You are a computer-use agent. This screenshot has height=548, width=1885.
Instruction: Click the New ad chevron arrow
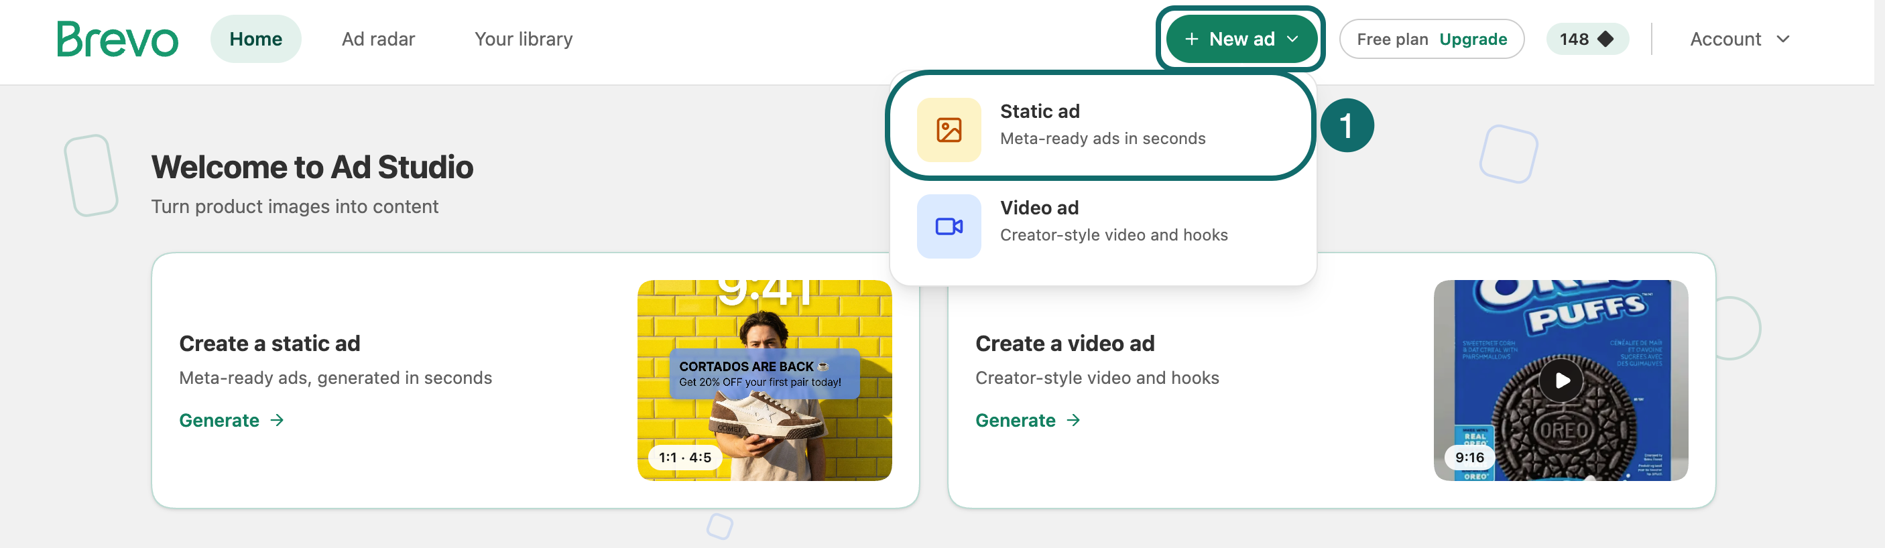pos(1292,39)
